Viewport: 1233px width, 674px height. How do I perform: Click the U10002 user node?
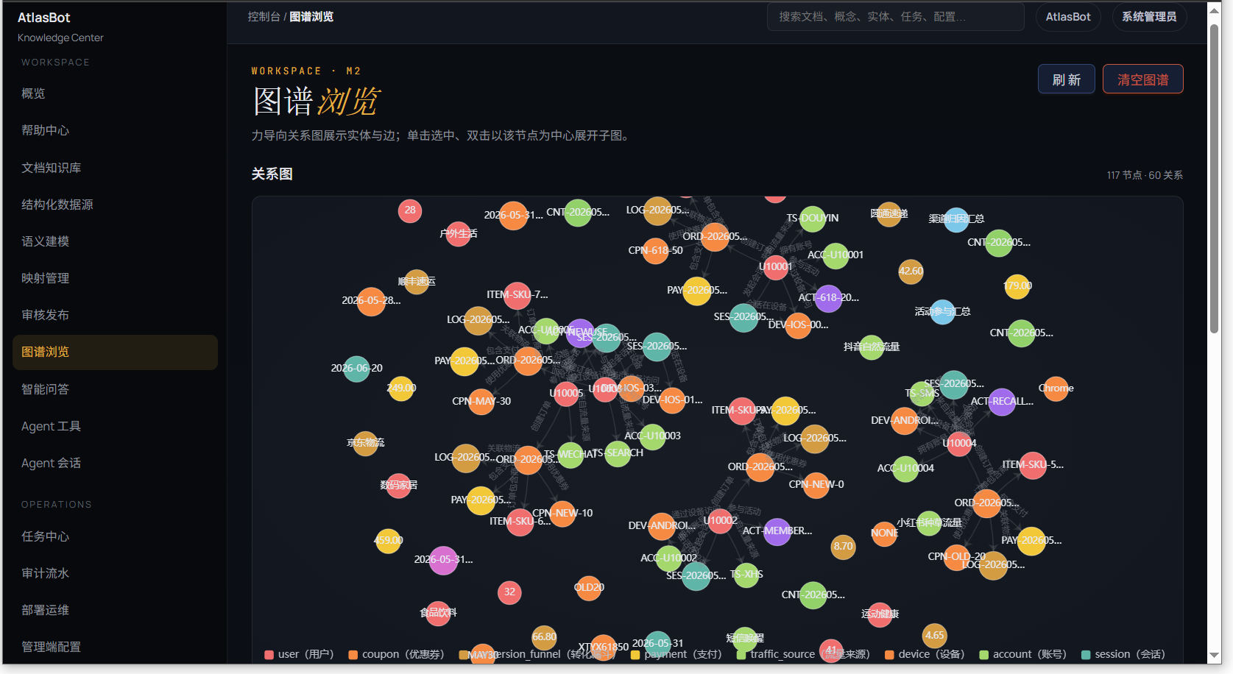pyautogui.click(x=720, y=521)
